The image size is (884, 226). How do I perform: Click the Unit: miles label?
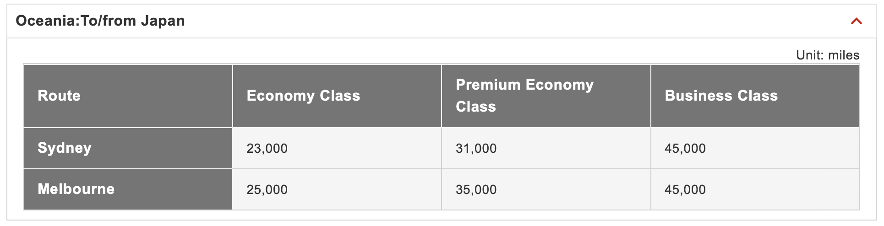[x=827, y=55]
